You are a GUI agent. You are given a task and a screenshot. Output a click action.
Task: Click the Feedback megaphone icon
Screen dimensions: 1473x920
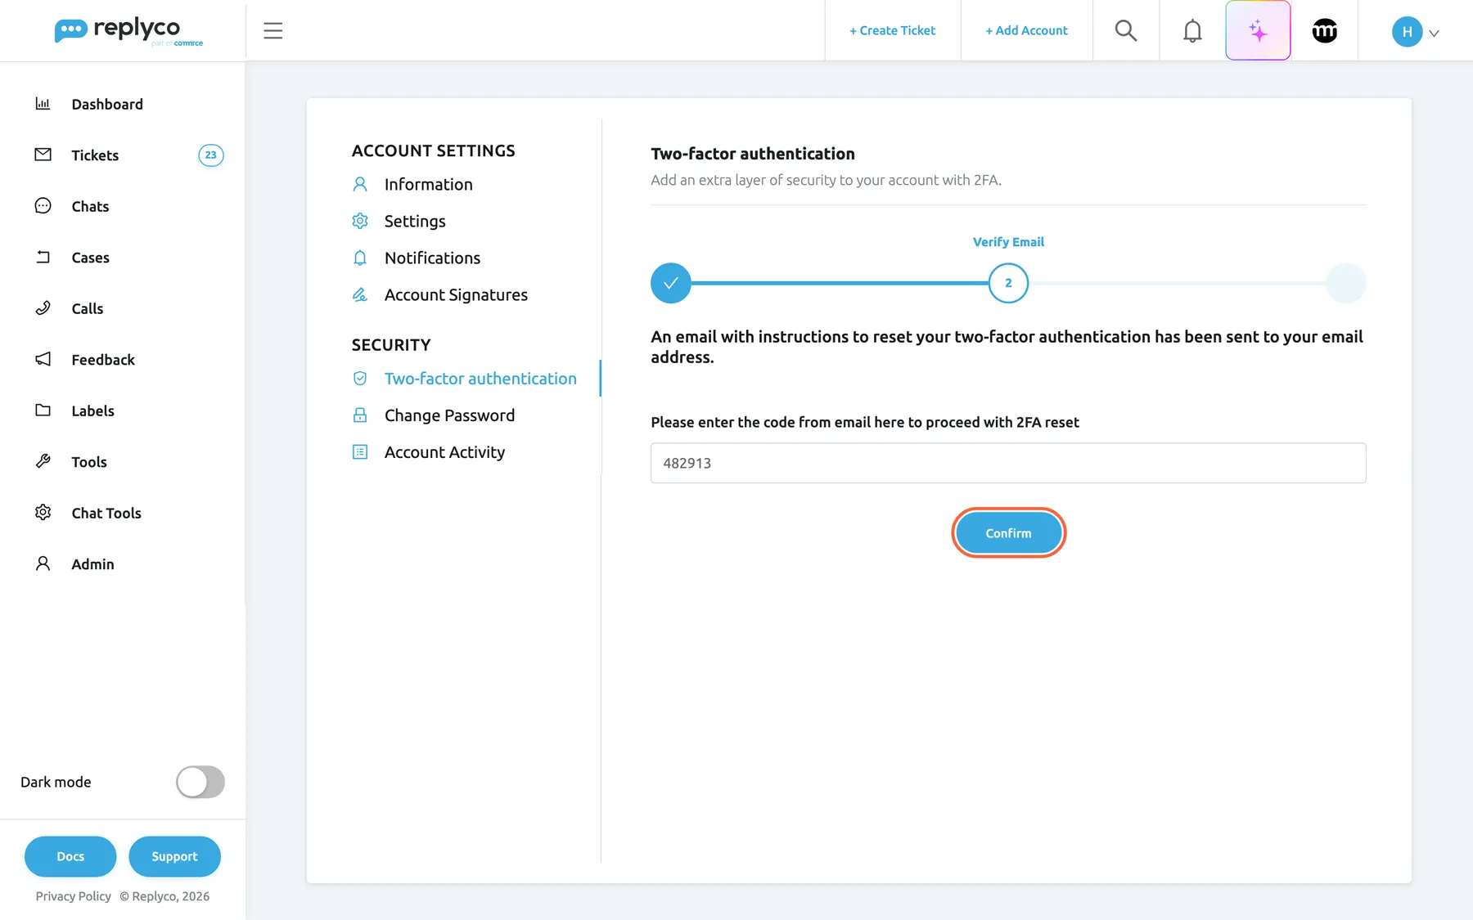(x=43, y=359)
